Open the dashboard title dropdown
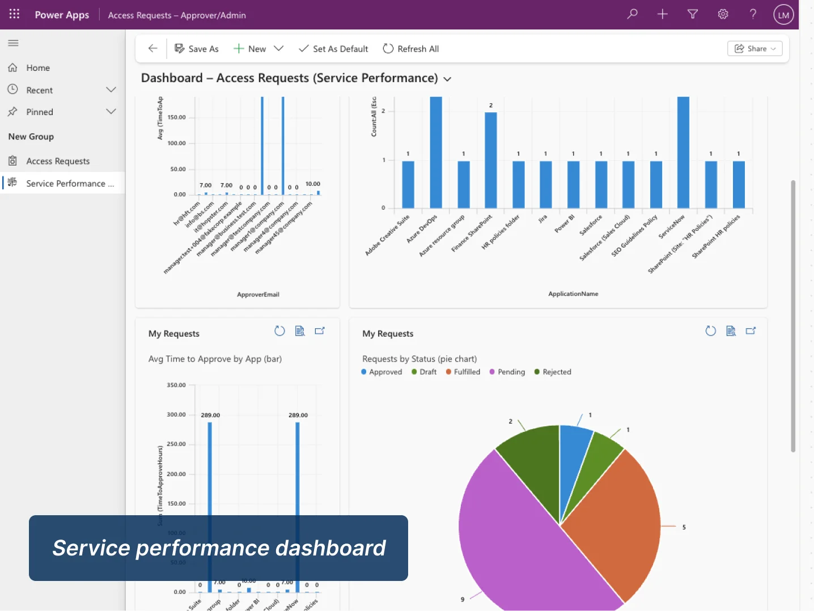This screenshot has height=611, width=814. click(447, 79)
